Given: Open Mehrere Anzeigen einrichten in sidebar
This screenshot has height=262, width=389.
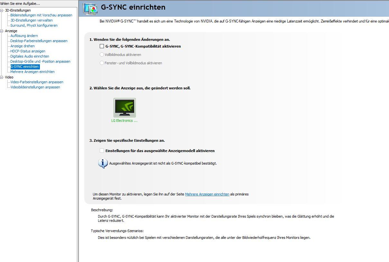Looking at the screenshot, I should (x=32, y=72).
